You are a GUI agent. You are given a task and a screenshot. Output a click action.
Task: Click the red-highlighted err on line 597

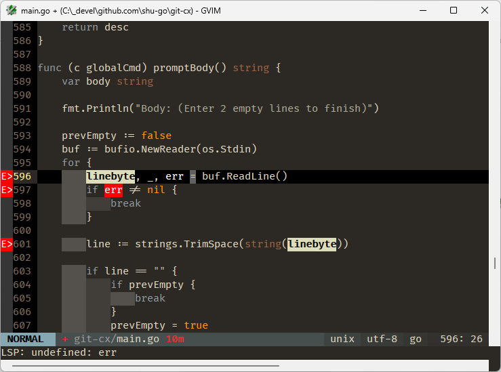pos(113,190)
